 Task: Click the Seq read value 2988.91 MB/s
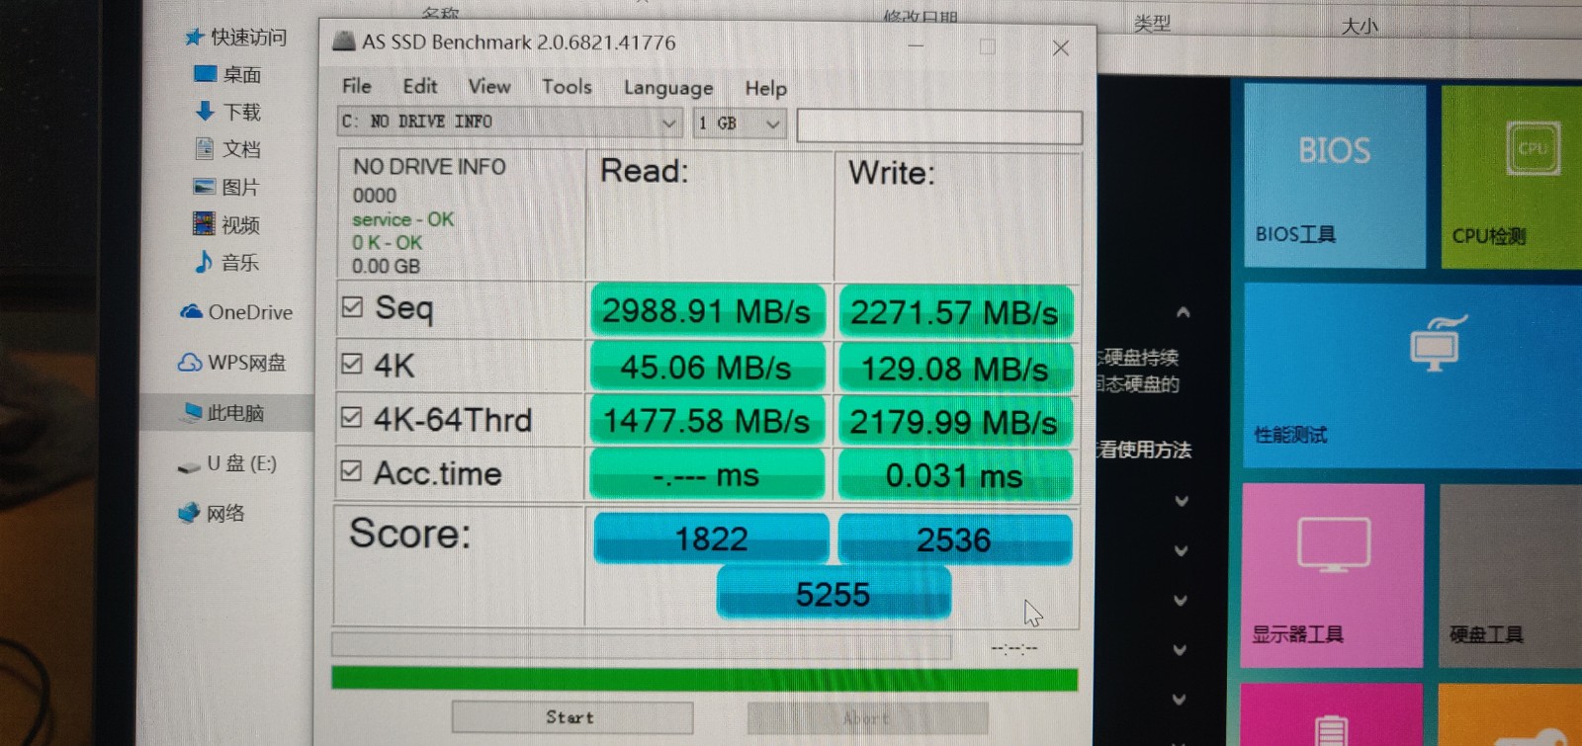(x=707, y=311)
